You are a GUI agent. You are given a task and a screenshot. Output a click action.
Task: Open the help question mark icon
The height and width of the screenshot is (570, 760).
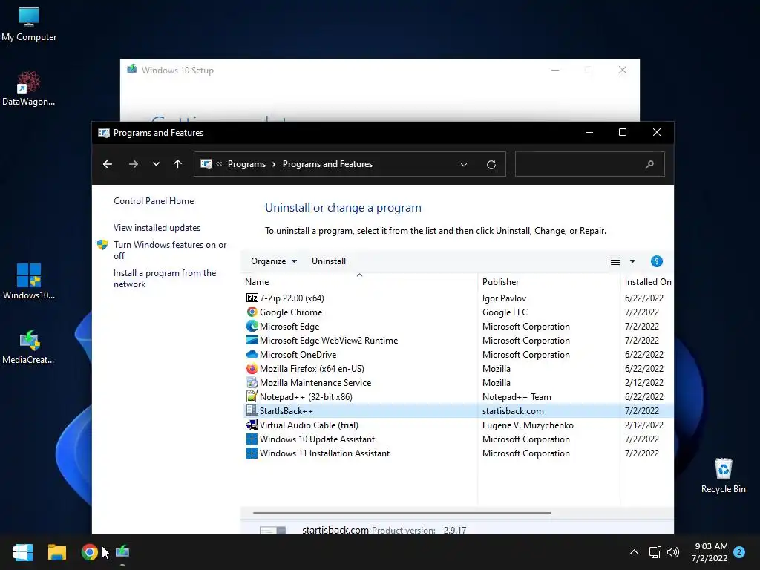[x=656, y=261]
